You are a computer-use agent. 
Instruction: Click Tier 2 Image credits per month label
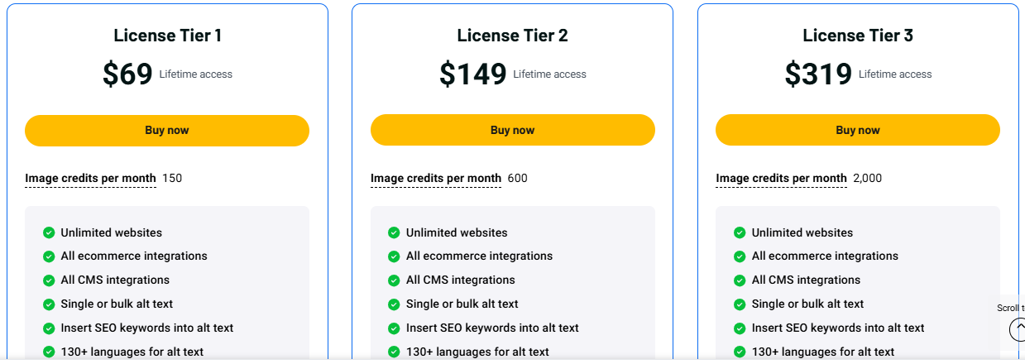coord(436,179)
